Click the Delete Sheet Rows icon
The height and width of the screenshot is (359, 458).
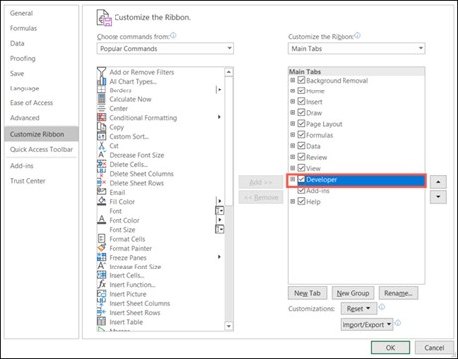coord(101,183)
